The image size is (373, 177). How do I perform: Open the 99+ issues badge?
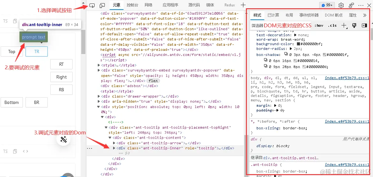[327, 5]
